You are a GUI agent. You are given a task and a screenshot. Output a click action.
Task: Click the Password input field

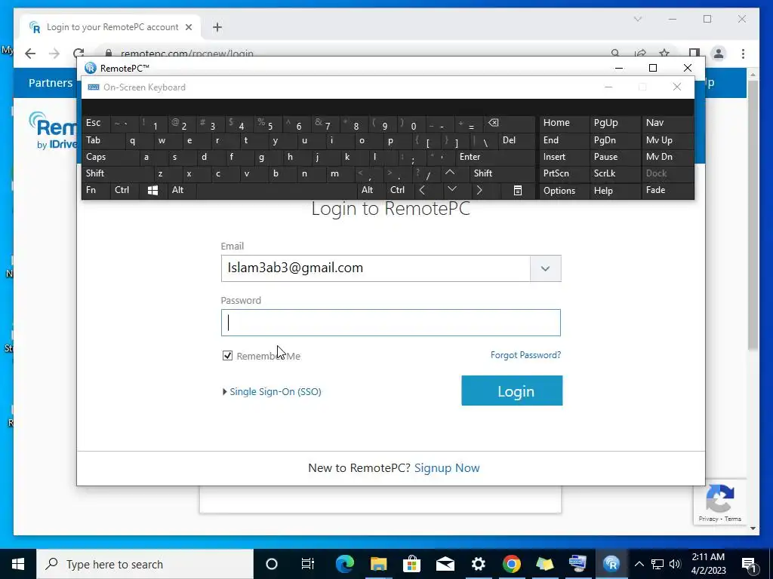click(390, 323)
